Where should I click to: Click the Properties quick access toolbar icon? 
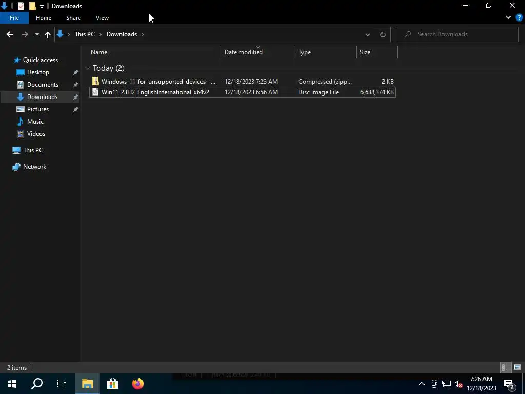point(21,6)
